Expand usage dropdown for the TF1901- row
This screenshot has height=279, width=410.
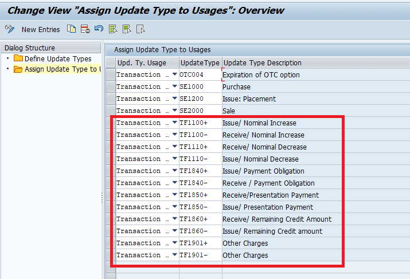(174, 255)
